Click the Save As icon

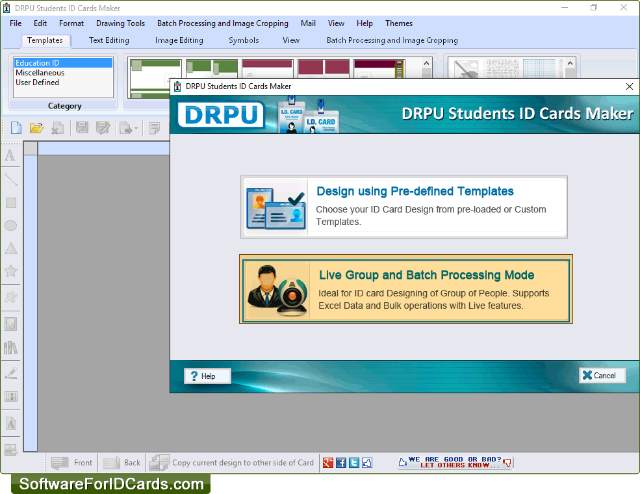pos(103,128)
